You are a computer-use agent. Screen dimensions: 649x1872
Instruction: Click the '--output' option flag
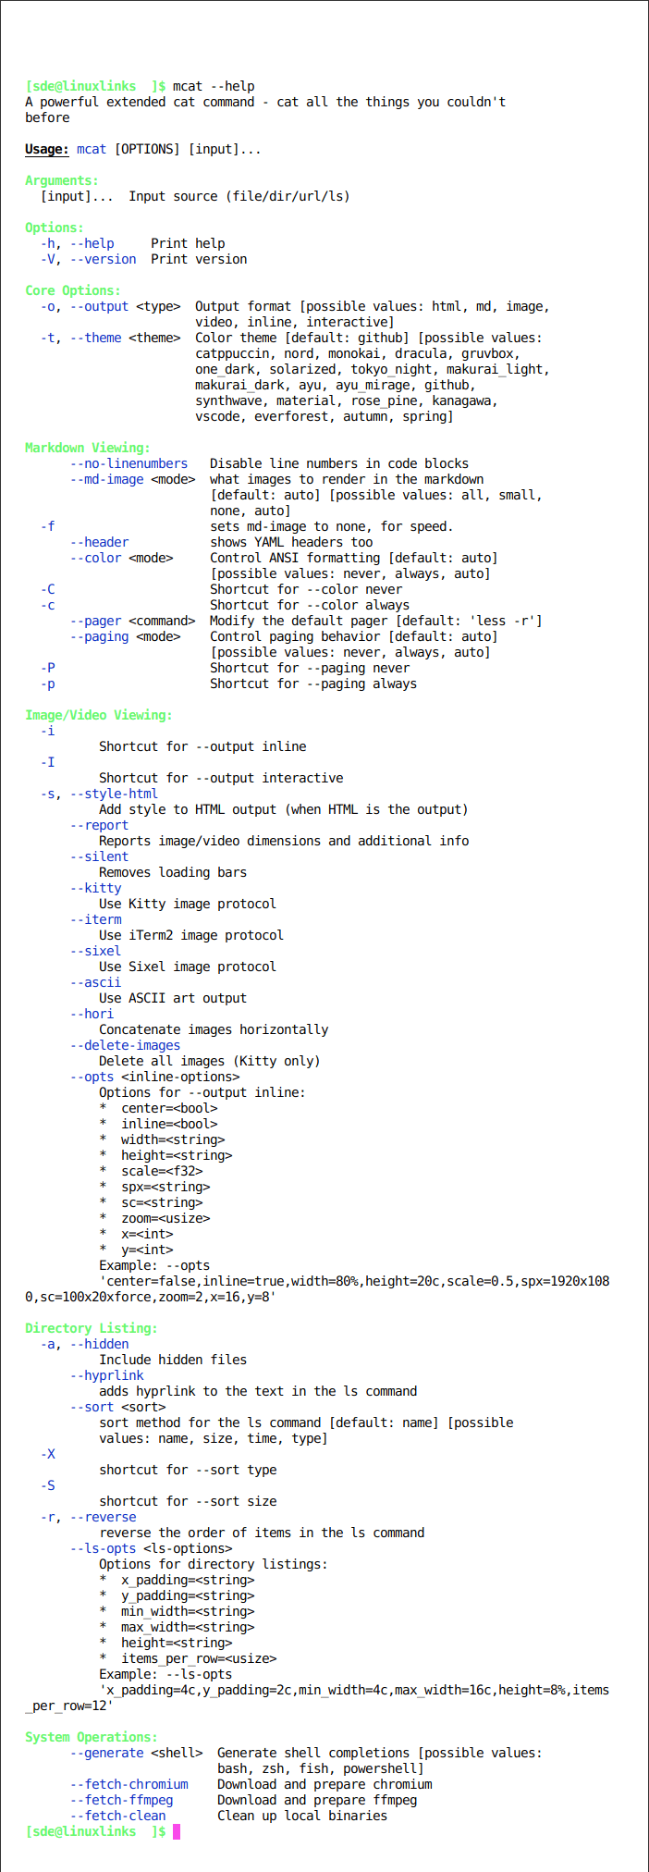point(99,306)
